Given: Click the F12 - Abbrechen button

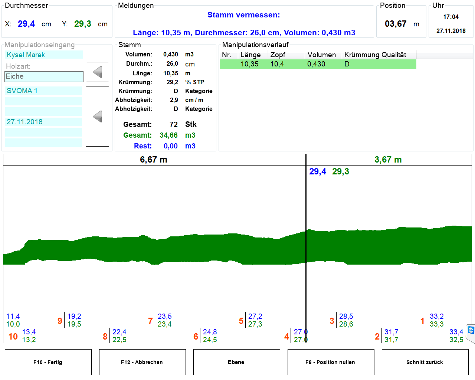Looking at the screenshot, I should point(142,362).
